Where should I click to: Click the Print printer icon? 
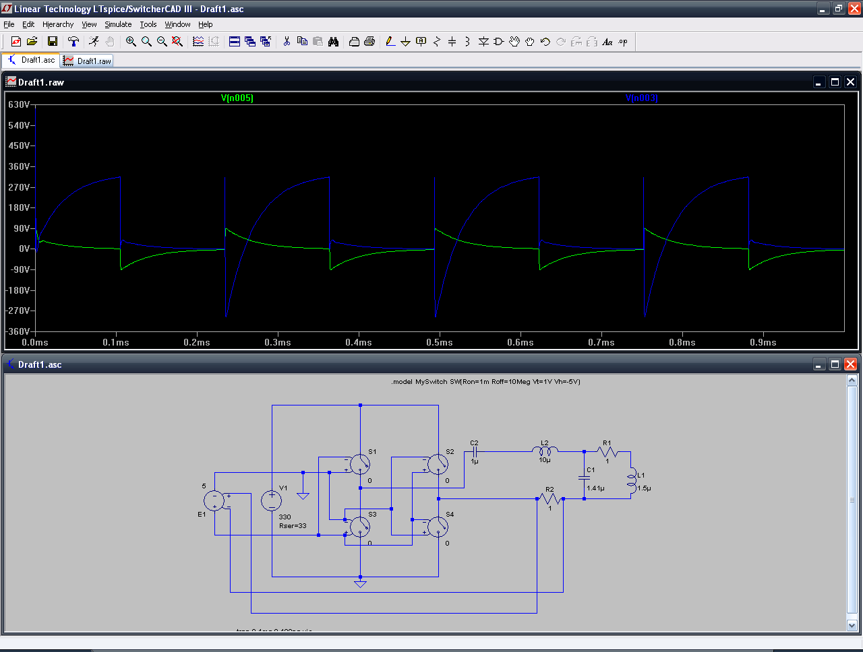369,42
